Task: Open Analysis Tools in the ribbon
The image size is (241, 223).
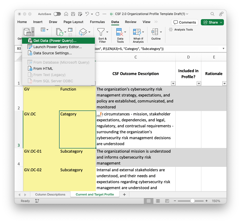Action: coord(181,29)
